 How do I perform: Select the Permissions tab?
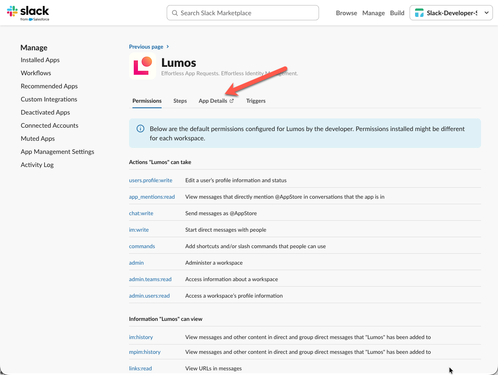click(x=147, y=101)
